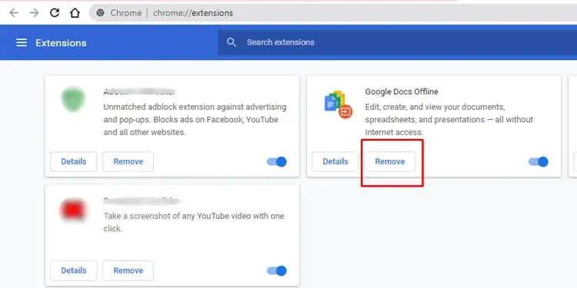Disable the adblock extension toggle
The image size is (577, 288).
pyautogui.click(x=277, y=161)
